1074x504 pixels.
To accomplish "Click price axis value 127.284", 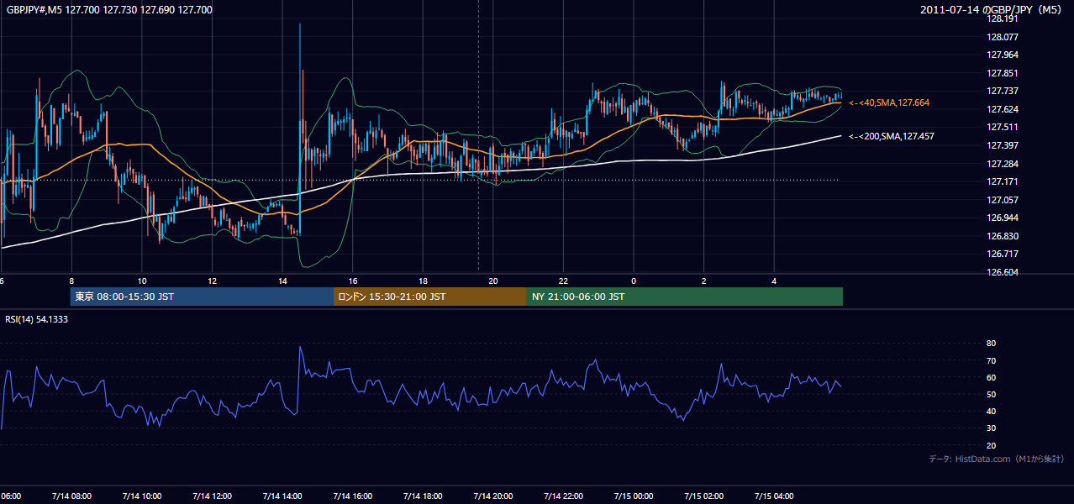I will tap(1002, 164).
